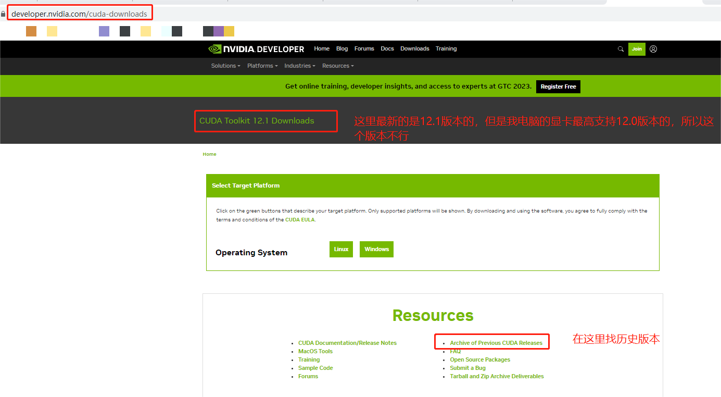Expand the Resources dropdown menu
Image resolution: width=721 pixels, height=397 pixels.
coord(338,66)
